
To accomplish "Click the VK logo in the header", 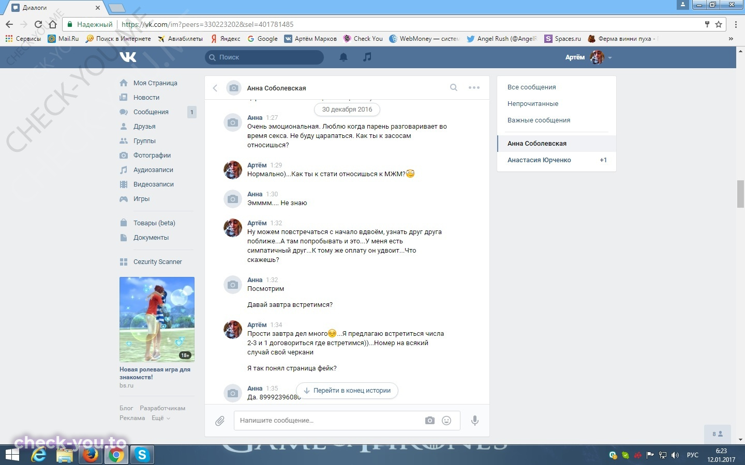I will [128, 57].
